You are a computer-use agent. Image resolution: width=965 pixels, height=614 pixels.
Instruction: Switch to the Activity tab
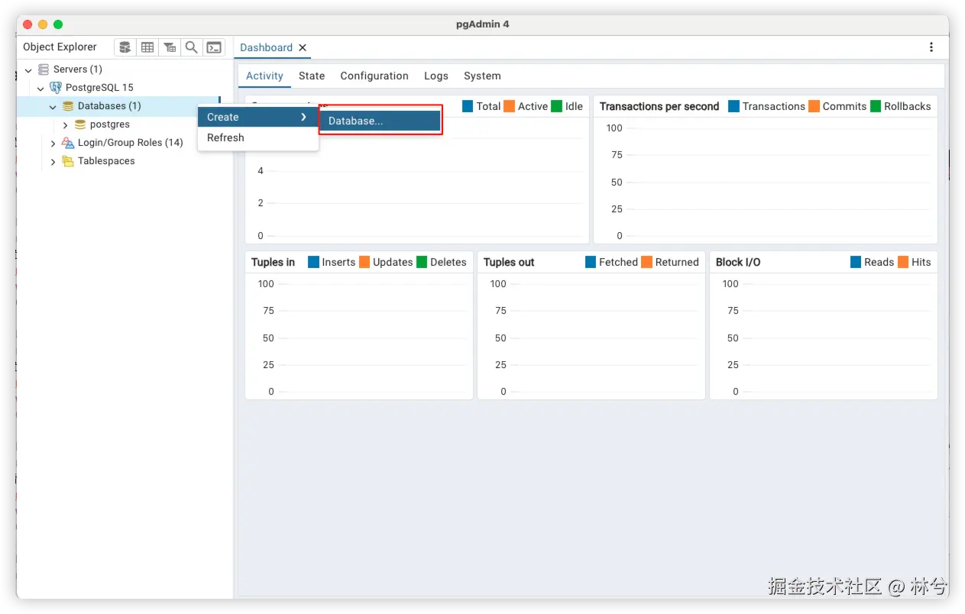click(264, 76)
